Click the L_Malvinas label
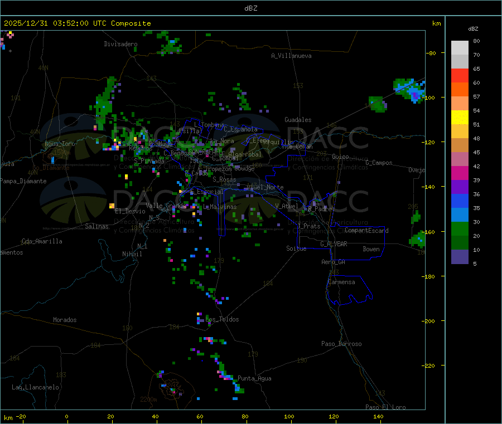Screen dimensions: 502x424 click(x=220, y=207)
